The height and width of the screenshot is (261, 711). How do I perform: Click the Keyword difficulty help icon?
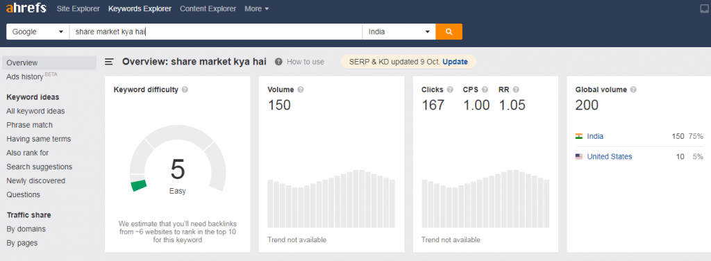pyautogui.click(x=185, y=90)
